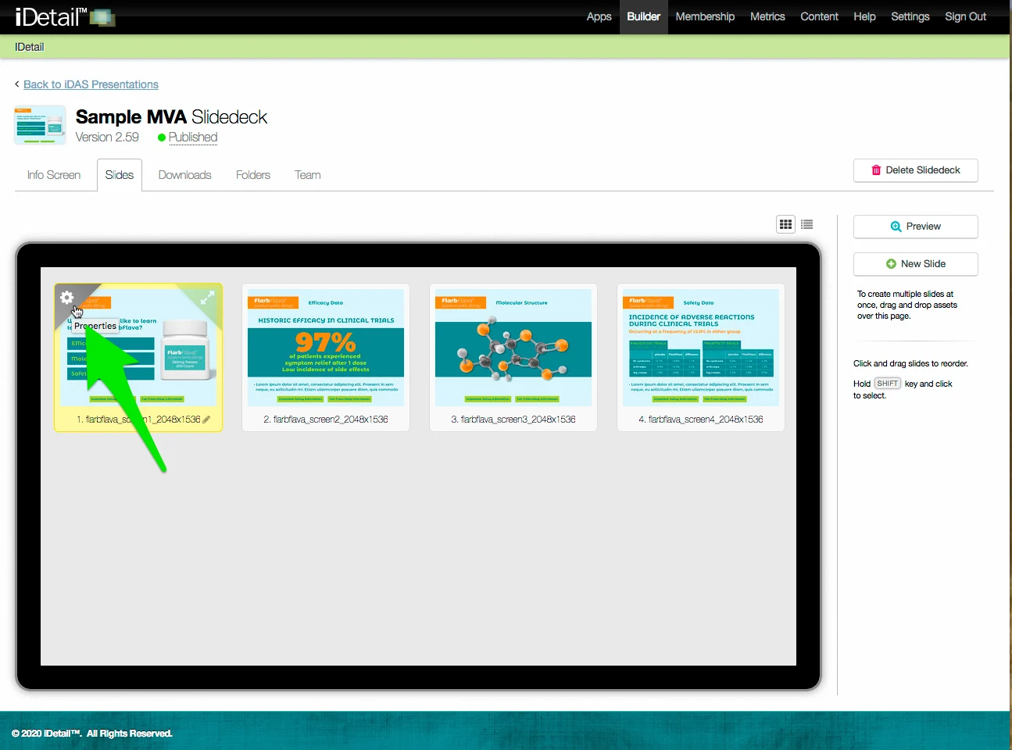Select the Slides tab
The height and width of the screenshot is (750, 1012).
[x=120, y=175]
